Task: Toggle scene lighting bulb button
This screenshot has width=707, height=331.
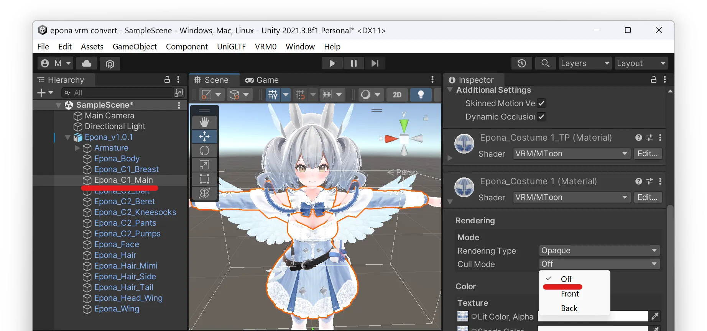Action: click(421, 95)
